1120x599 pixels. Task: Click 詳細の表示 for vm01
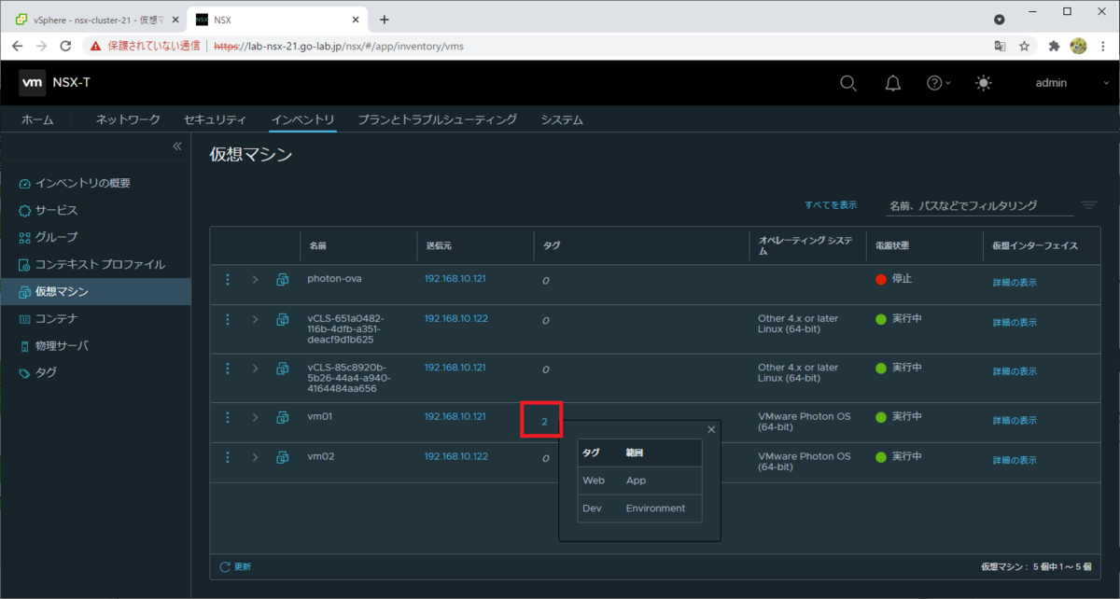point(1015,420)
